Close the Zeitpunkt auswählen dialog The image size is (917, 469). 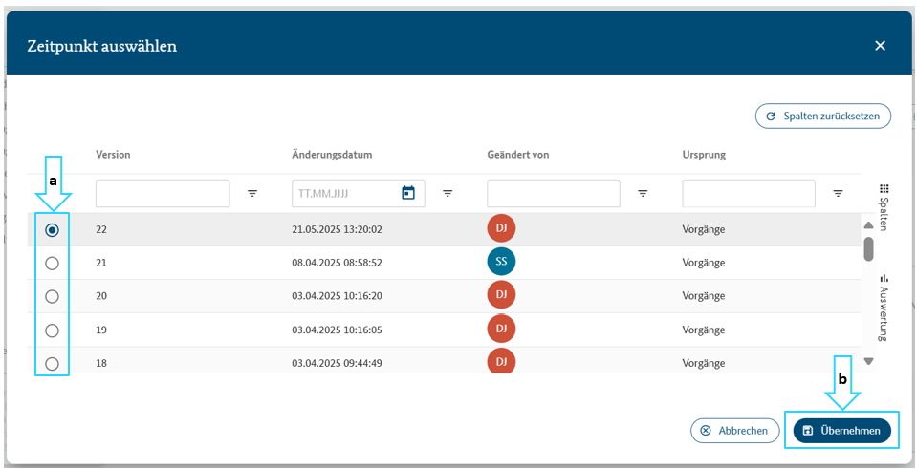click(x=880, y=46)
